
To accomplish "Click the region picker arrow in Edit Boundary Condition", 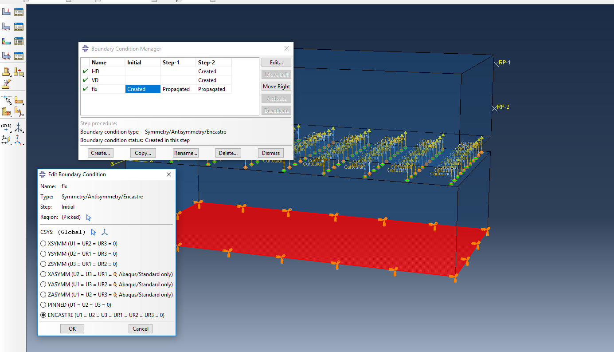I will click(x=88, y=217).
